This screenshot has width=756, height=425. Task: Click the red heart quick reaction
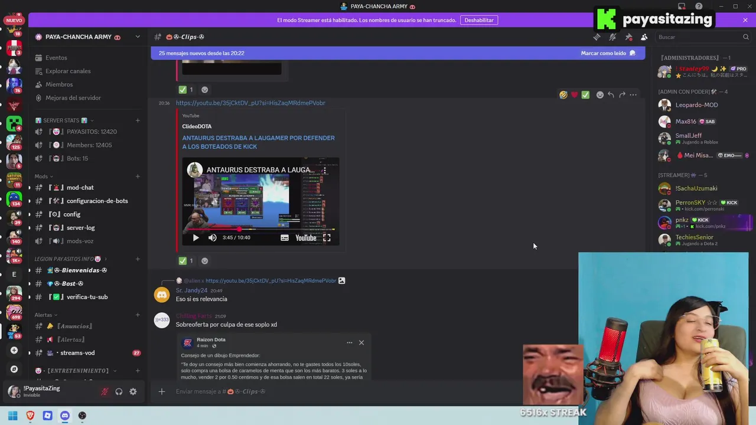[574, 94]
